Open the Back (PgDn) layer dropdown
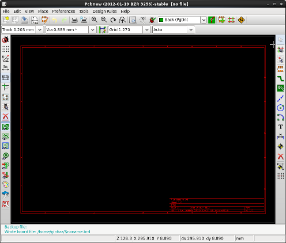 point(204,20)
